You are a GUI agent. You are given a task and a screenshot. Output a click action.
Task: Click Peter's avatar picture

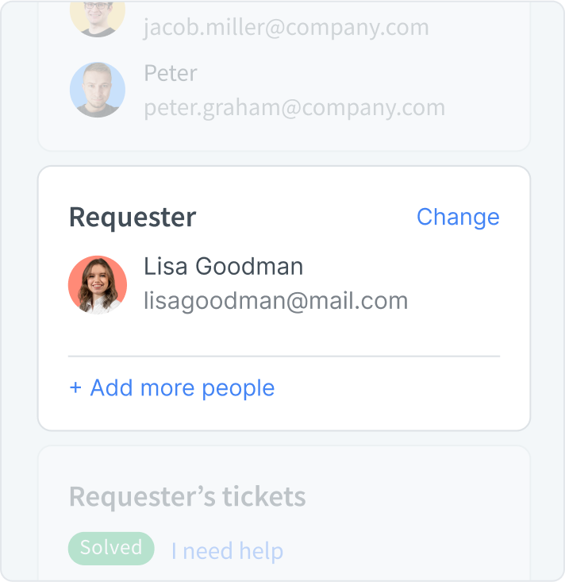click(98, 90)
